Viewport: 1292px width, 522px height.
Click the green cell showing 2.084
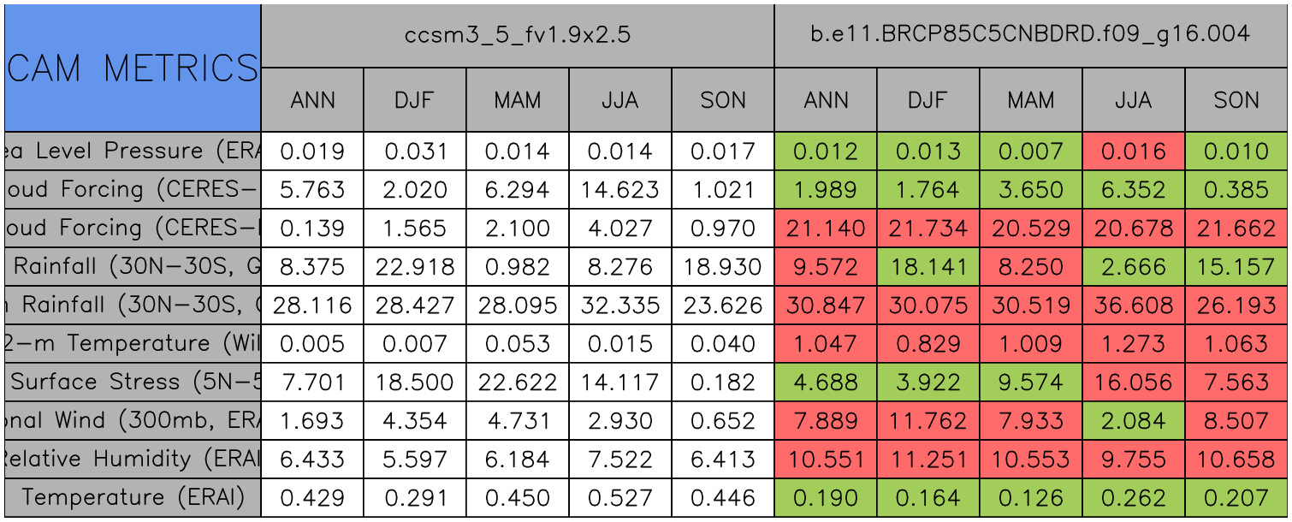[x=1134, y=420]
